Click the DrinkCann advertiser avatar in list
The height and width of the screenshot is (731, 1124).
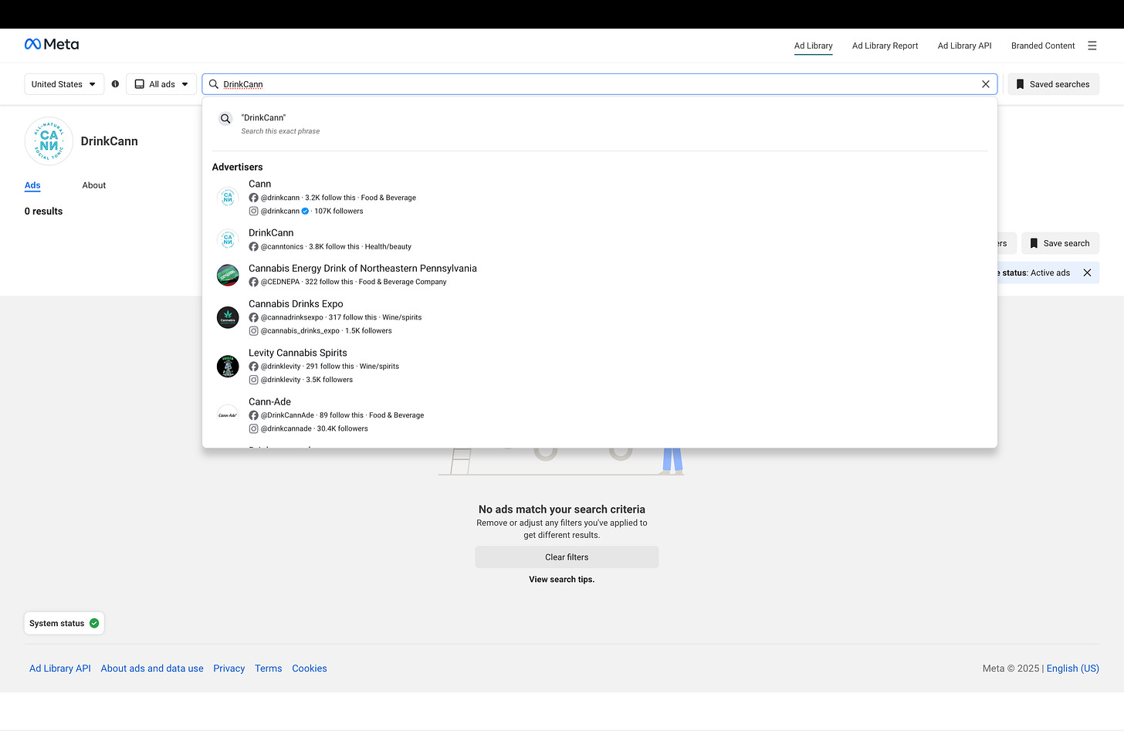tap(228, 239)
